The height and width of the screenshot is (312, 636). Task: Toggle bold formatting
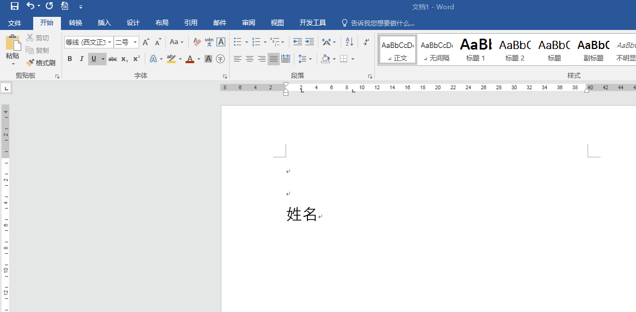pyautogui.click(x=70, y=59)
